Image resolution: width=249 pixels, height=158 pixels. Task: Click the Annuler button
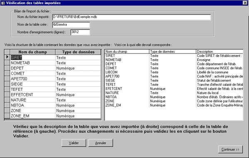pos(101,143)
